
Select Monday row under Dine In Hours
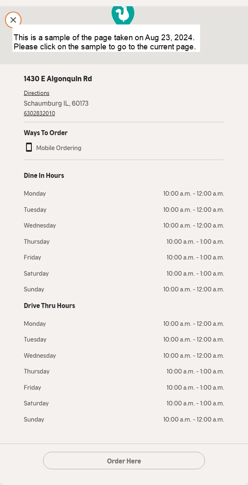pyautogui.click(x=124, y=194)
